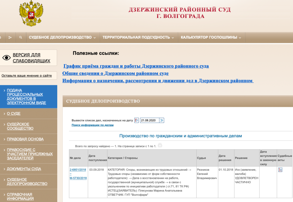Click Поиск информации по делам link
This screenshot has height=202, width=293.
92,125
